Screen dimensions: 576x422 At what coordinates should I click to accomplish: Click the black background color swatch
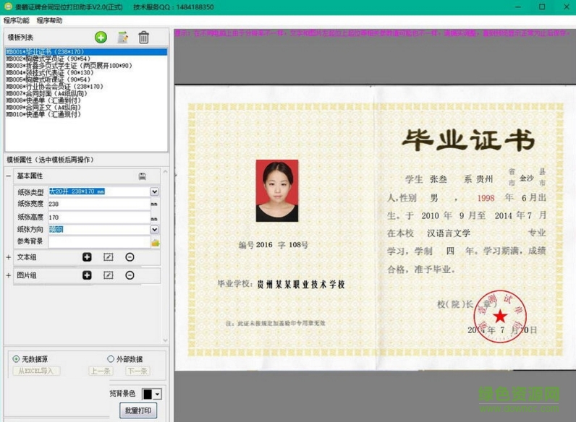[x=148, y=394]
